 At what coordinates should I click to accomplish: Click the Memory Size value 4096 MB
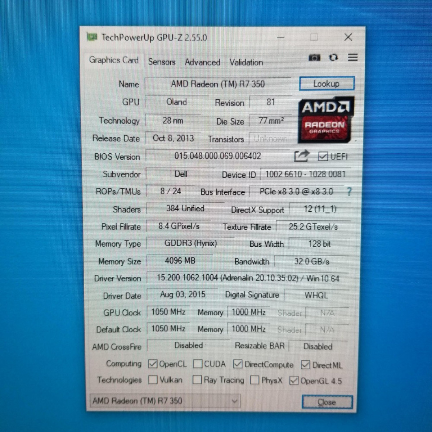pyautogui.click(x=180, y=261)
